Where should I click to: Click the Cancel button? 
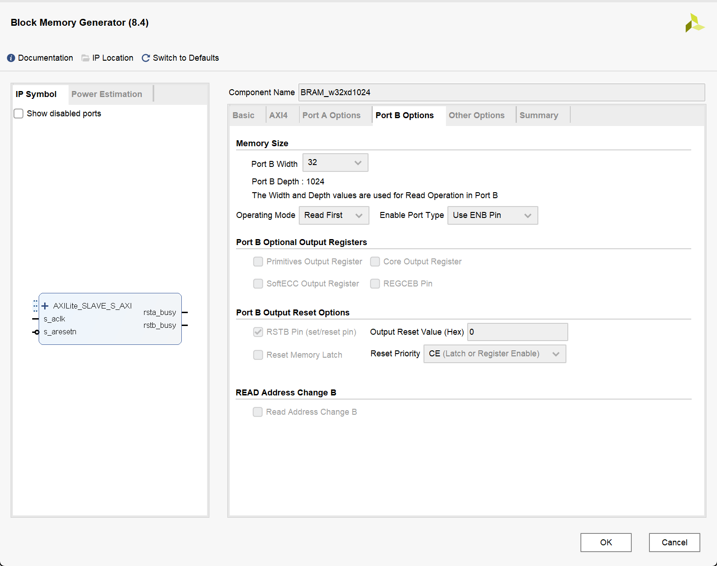pos(675,543)
